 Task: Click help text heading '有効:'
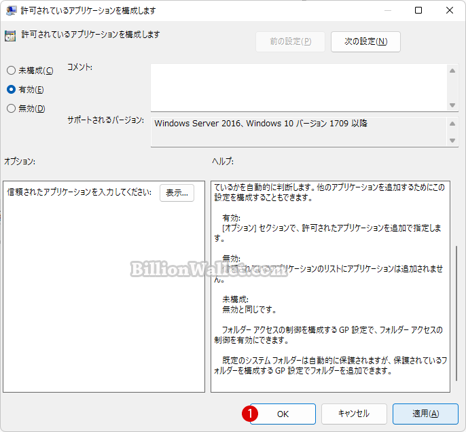coord(231,218)
